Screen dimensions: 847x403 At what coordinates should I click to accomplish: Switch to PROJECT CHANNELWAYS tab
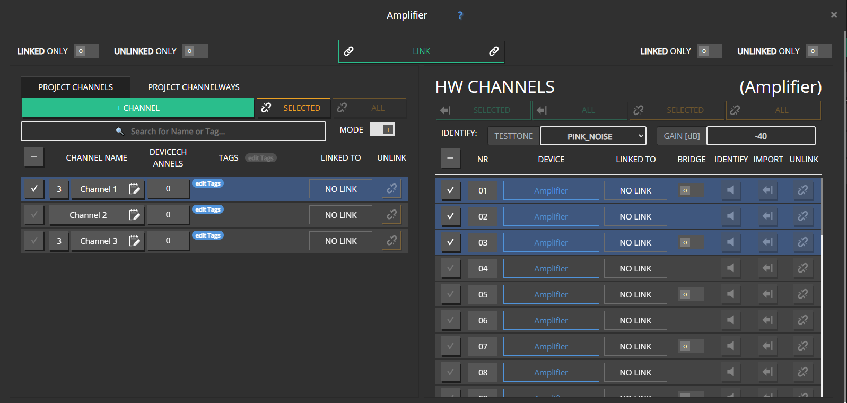[194, 87]
